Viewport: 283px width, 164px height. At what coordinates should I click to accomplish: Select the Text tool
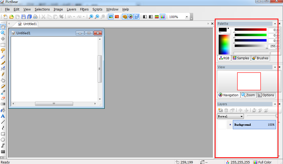click(3, 116)
